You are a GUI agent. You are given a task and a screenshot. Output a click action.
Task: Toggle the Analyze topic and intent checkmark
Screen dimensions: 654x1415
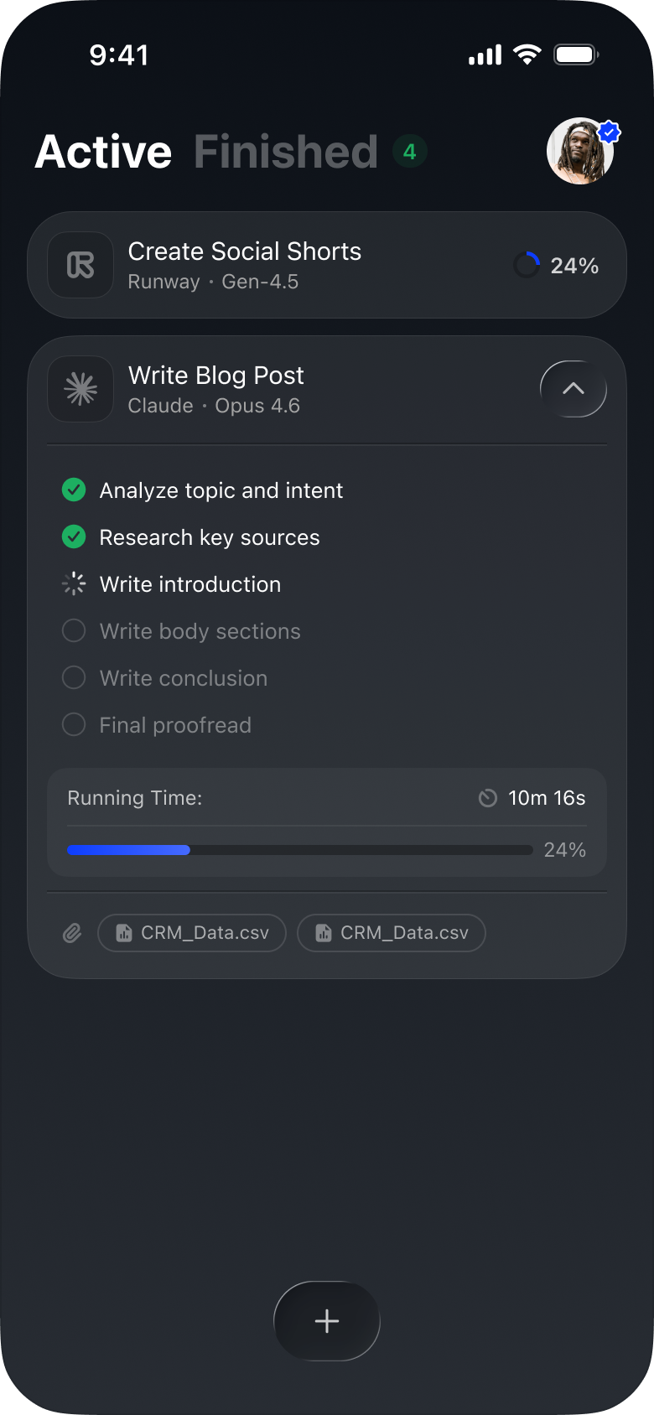[74, 490]
